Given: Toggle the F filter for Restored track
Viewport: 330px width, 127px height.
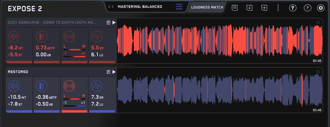Looking at the screenshot, I should tap(109, 72).
